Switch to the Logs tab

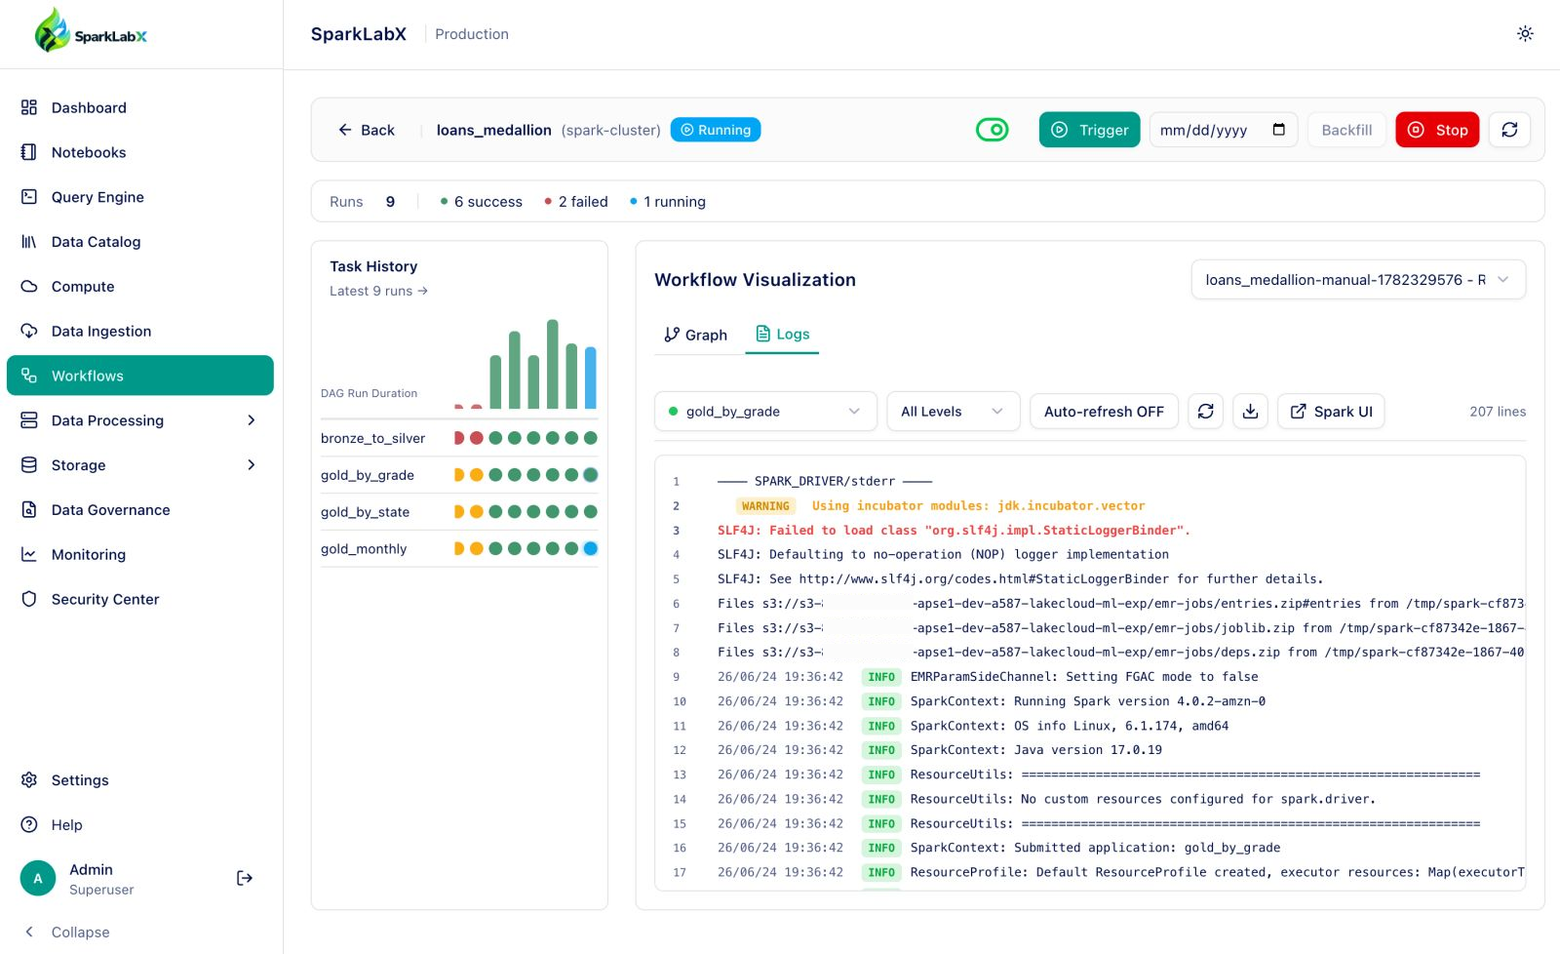(782, 335)
